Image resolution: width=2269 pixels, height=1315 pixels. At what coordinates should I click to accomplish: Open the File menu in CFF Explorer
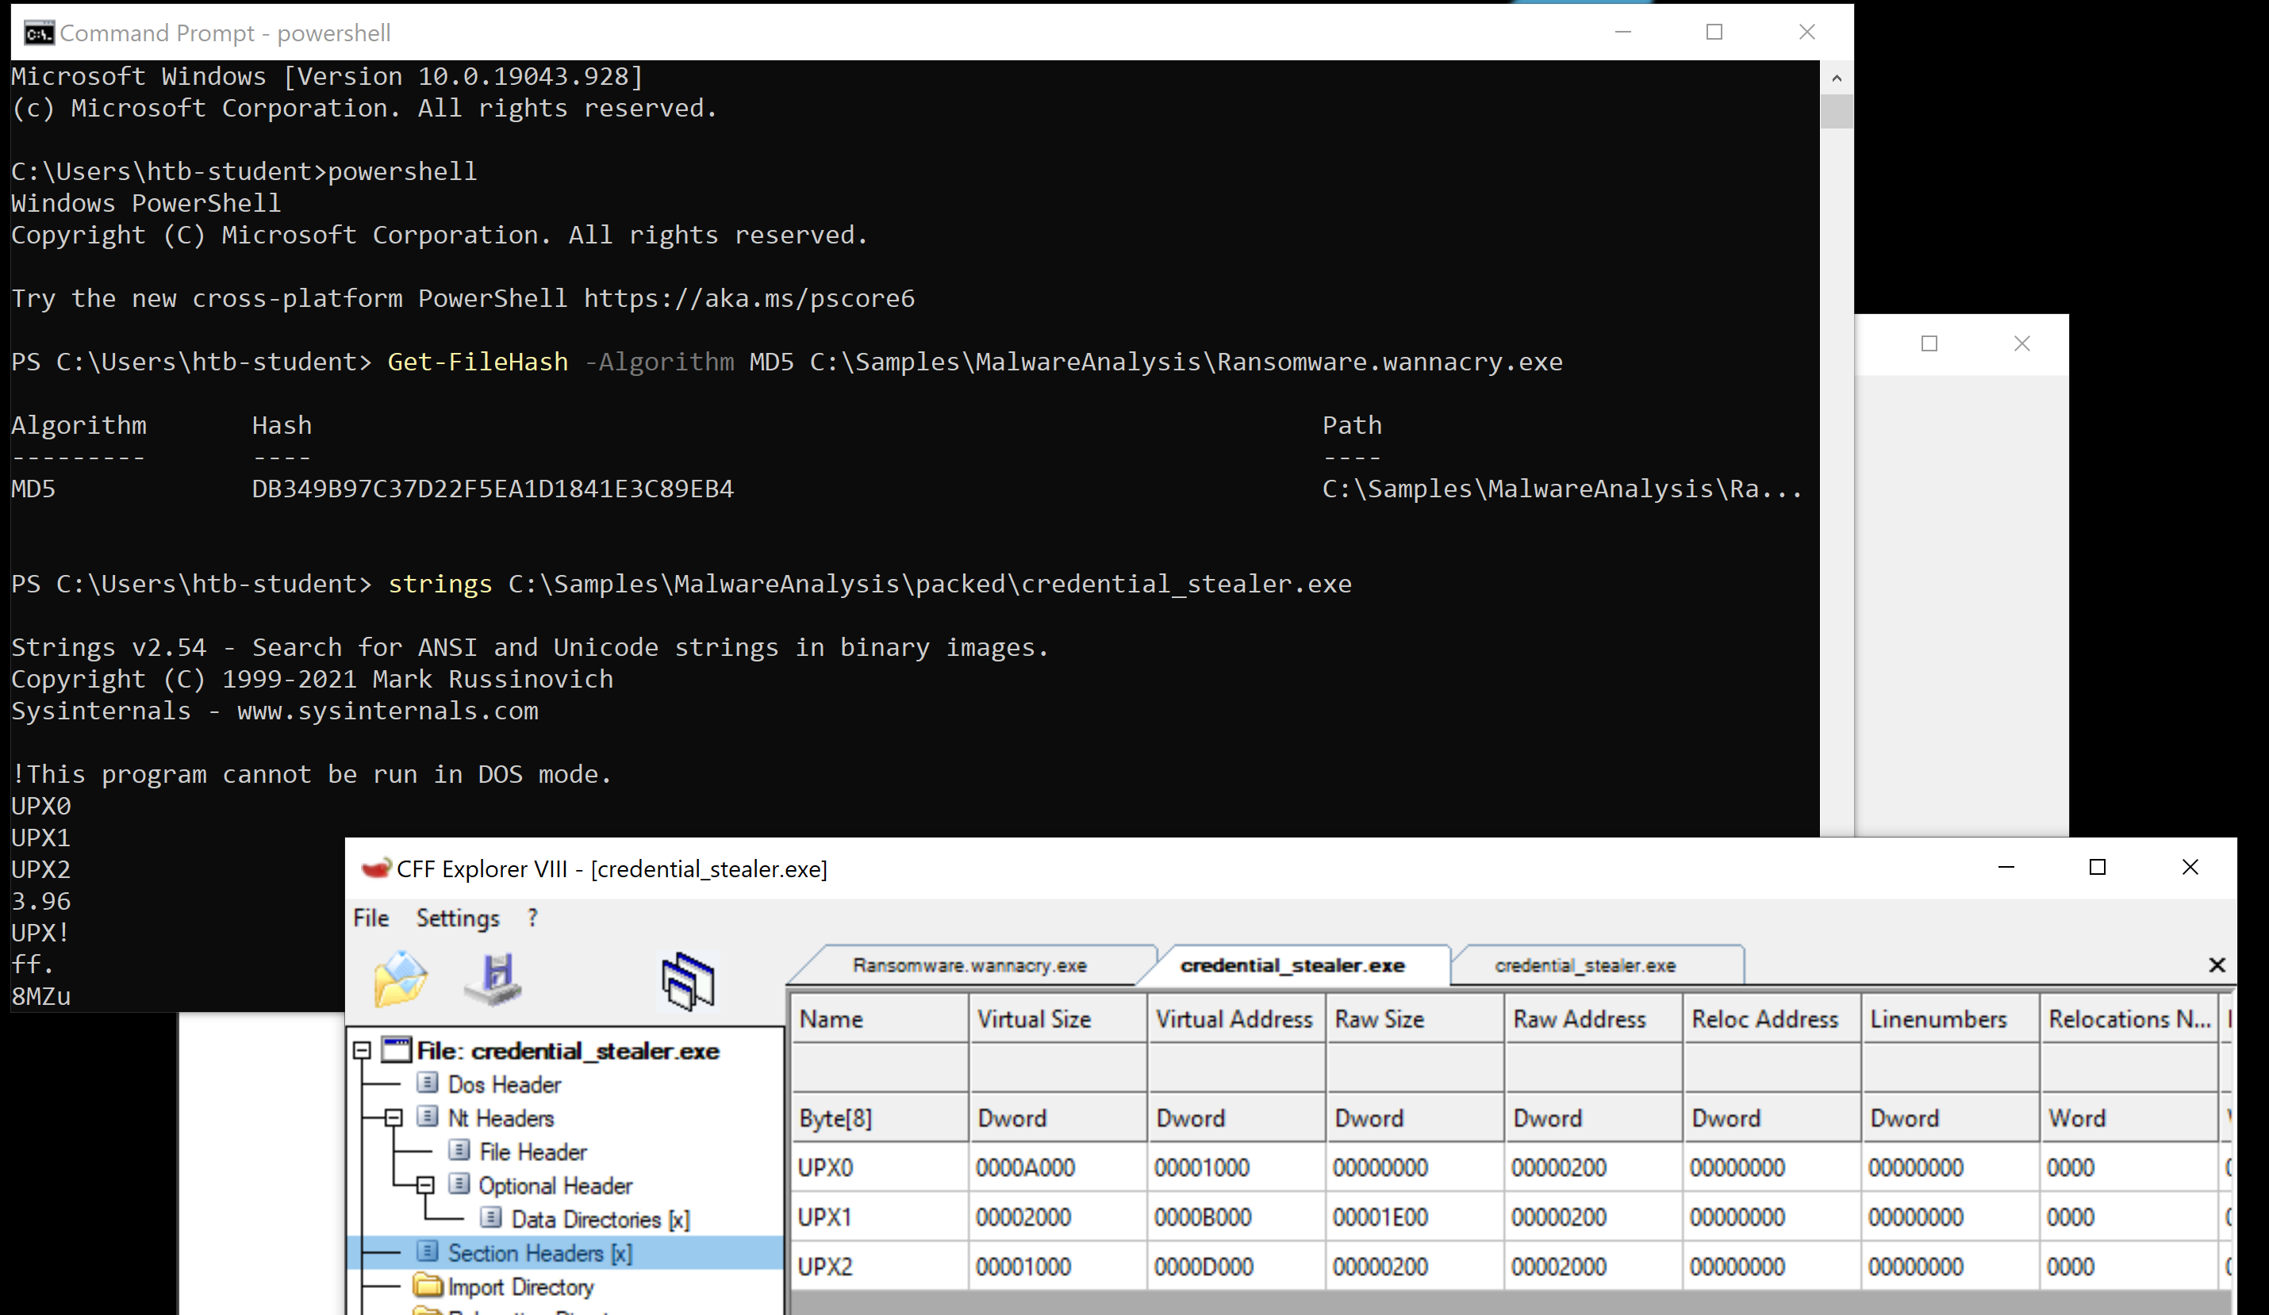point(371,918)
